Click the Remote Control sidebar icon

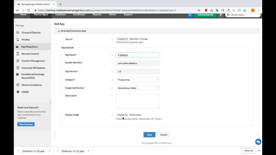click(18, 53)
